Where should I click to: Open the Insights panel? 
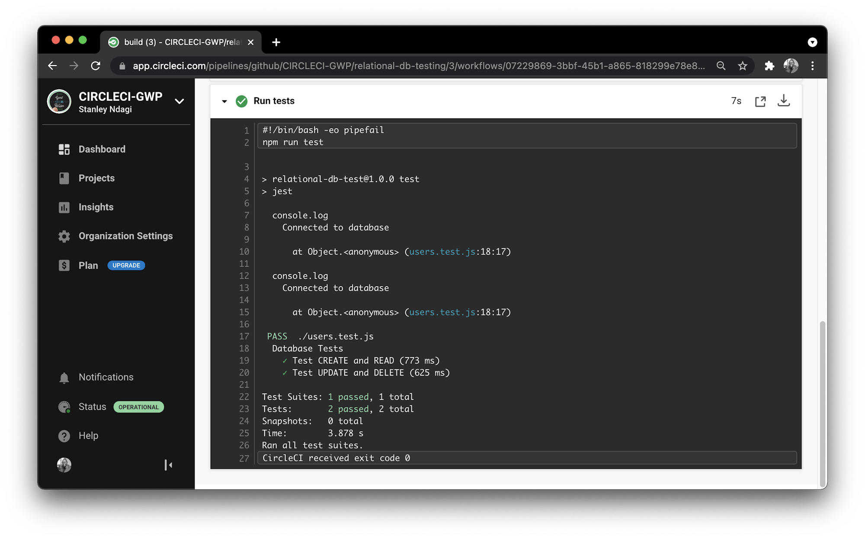coord(96,207)
